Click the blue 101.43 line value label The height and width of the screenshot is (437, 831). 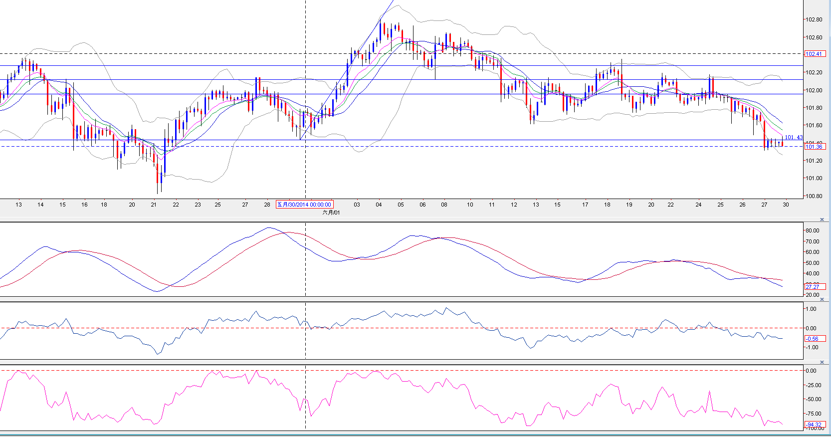pyautogui.click(x=794, y=137)
